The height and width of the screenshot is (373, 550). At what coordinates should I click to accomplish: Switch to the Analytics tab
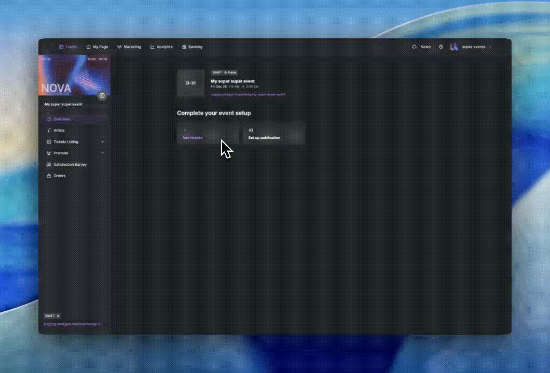point(161,47)
